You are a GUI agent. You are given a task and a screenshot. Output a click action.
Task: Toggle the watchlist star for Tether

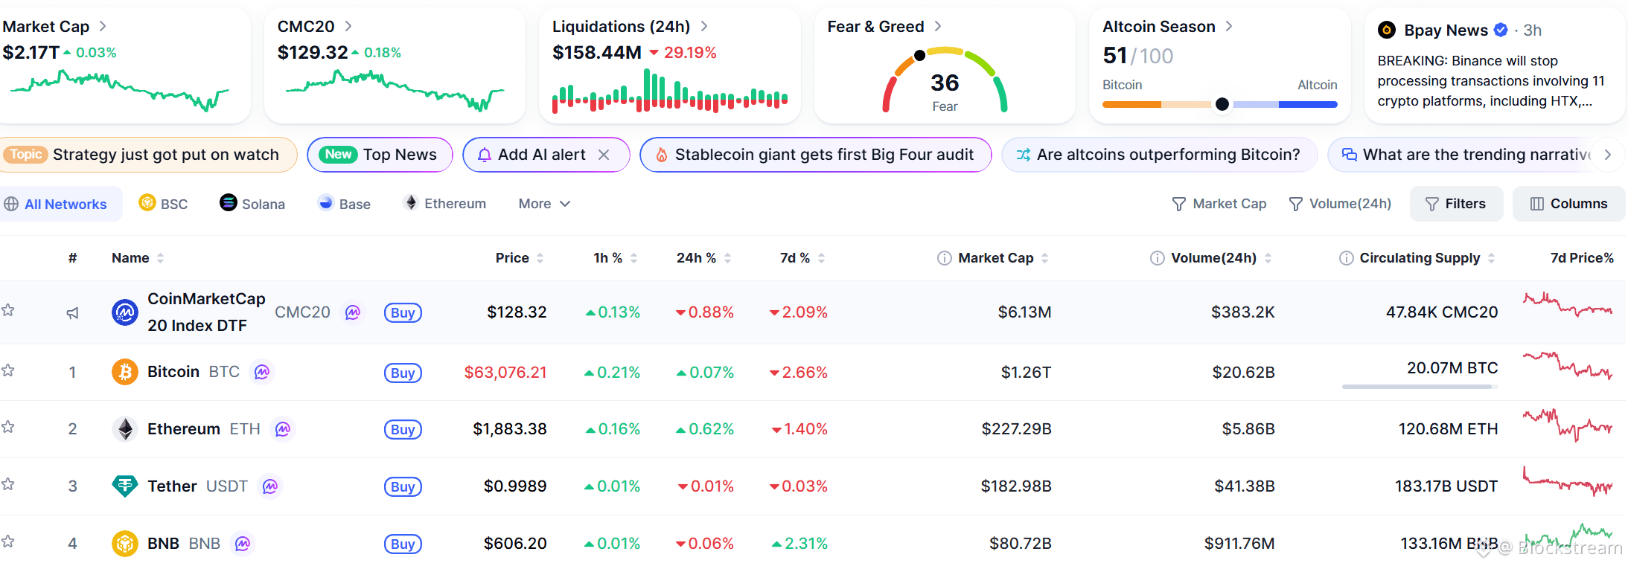click(8, 484)
